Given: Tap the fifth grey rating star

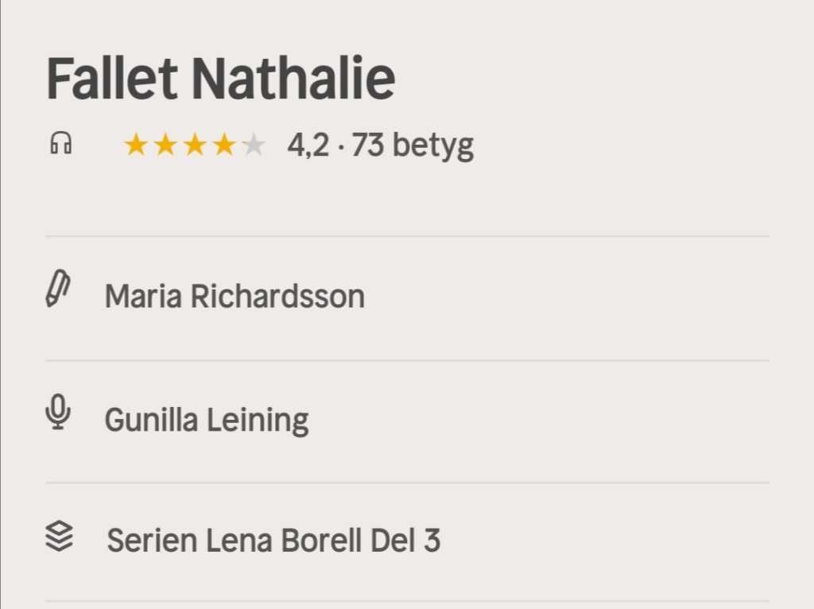Looking at the screenshot, I should pos(254,145).
